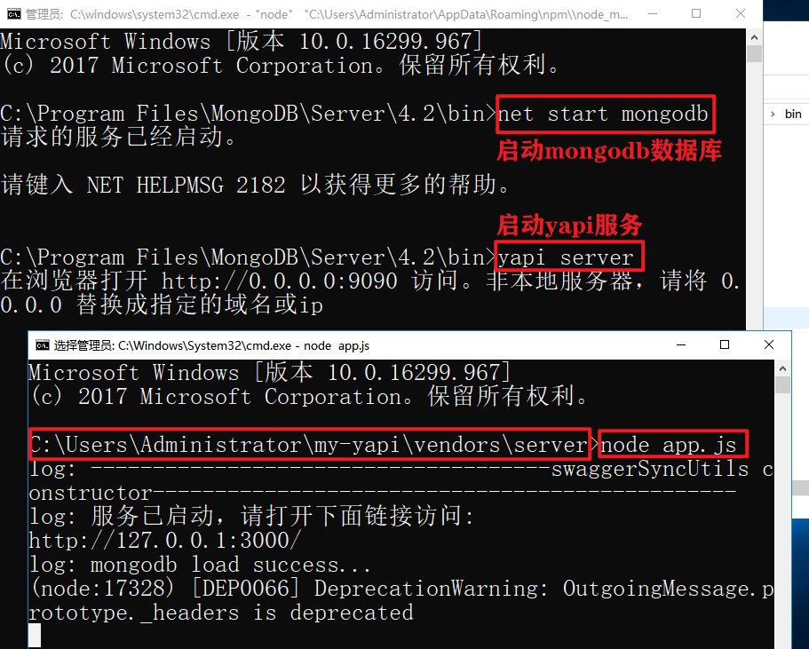
Task: Click the scroll-up arrow of node app.js window
Action: click(x=782, y=368)
